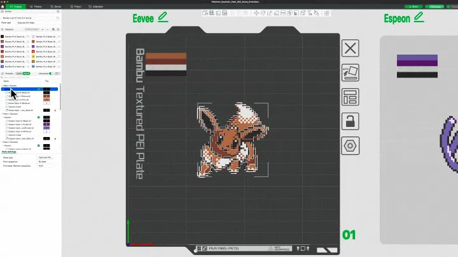Click the Add plate toolbar icon
458x257 pixels.
click(x=211, y=13)
